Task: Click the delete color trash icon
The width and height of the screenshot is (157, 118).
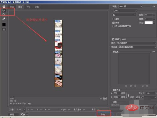Action: tap(147, 86)
